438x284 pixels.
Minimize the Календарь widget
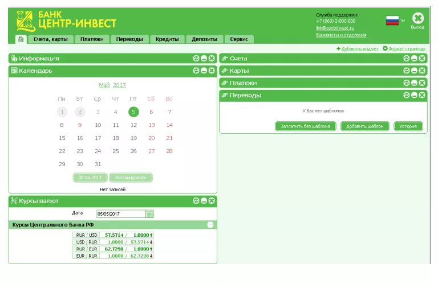(x=204, y=71)
